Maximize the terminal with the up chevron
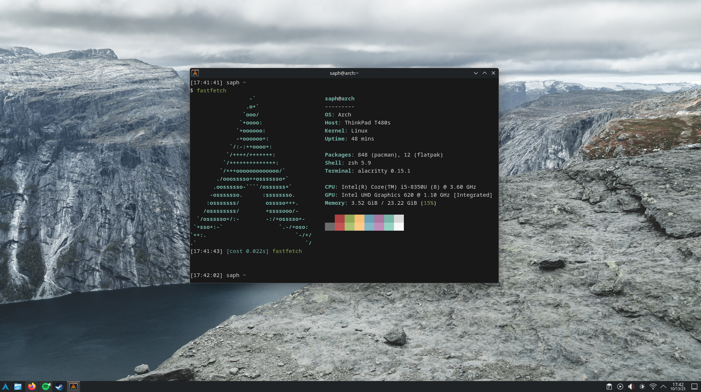Screen dimensions: 701x392 [485, 73]
